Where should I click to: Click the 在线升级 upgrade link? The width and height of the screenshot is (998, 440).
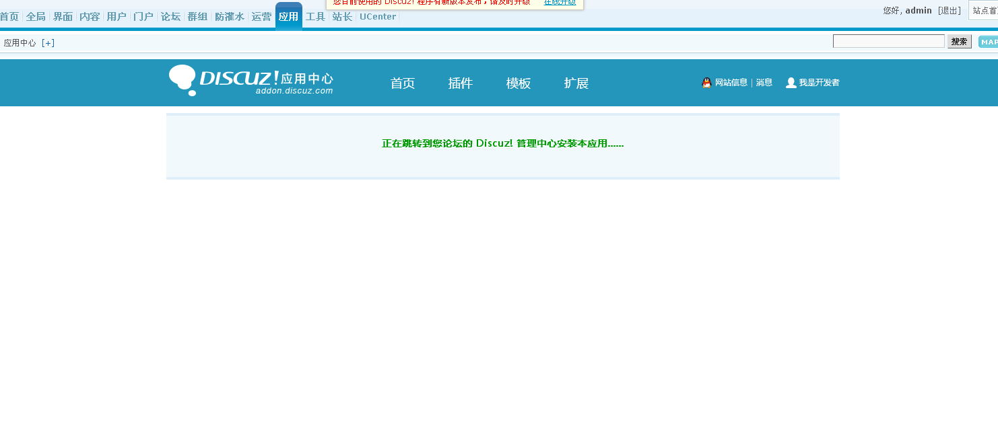point(560,3)
